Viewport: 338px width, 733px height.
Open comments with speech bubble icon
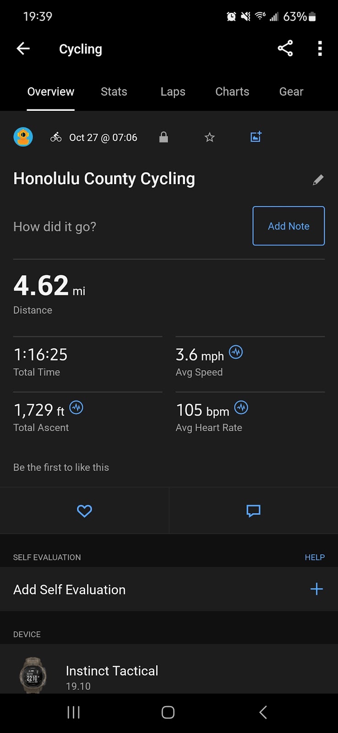coord(253,511)
